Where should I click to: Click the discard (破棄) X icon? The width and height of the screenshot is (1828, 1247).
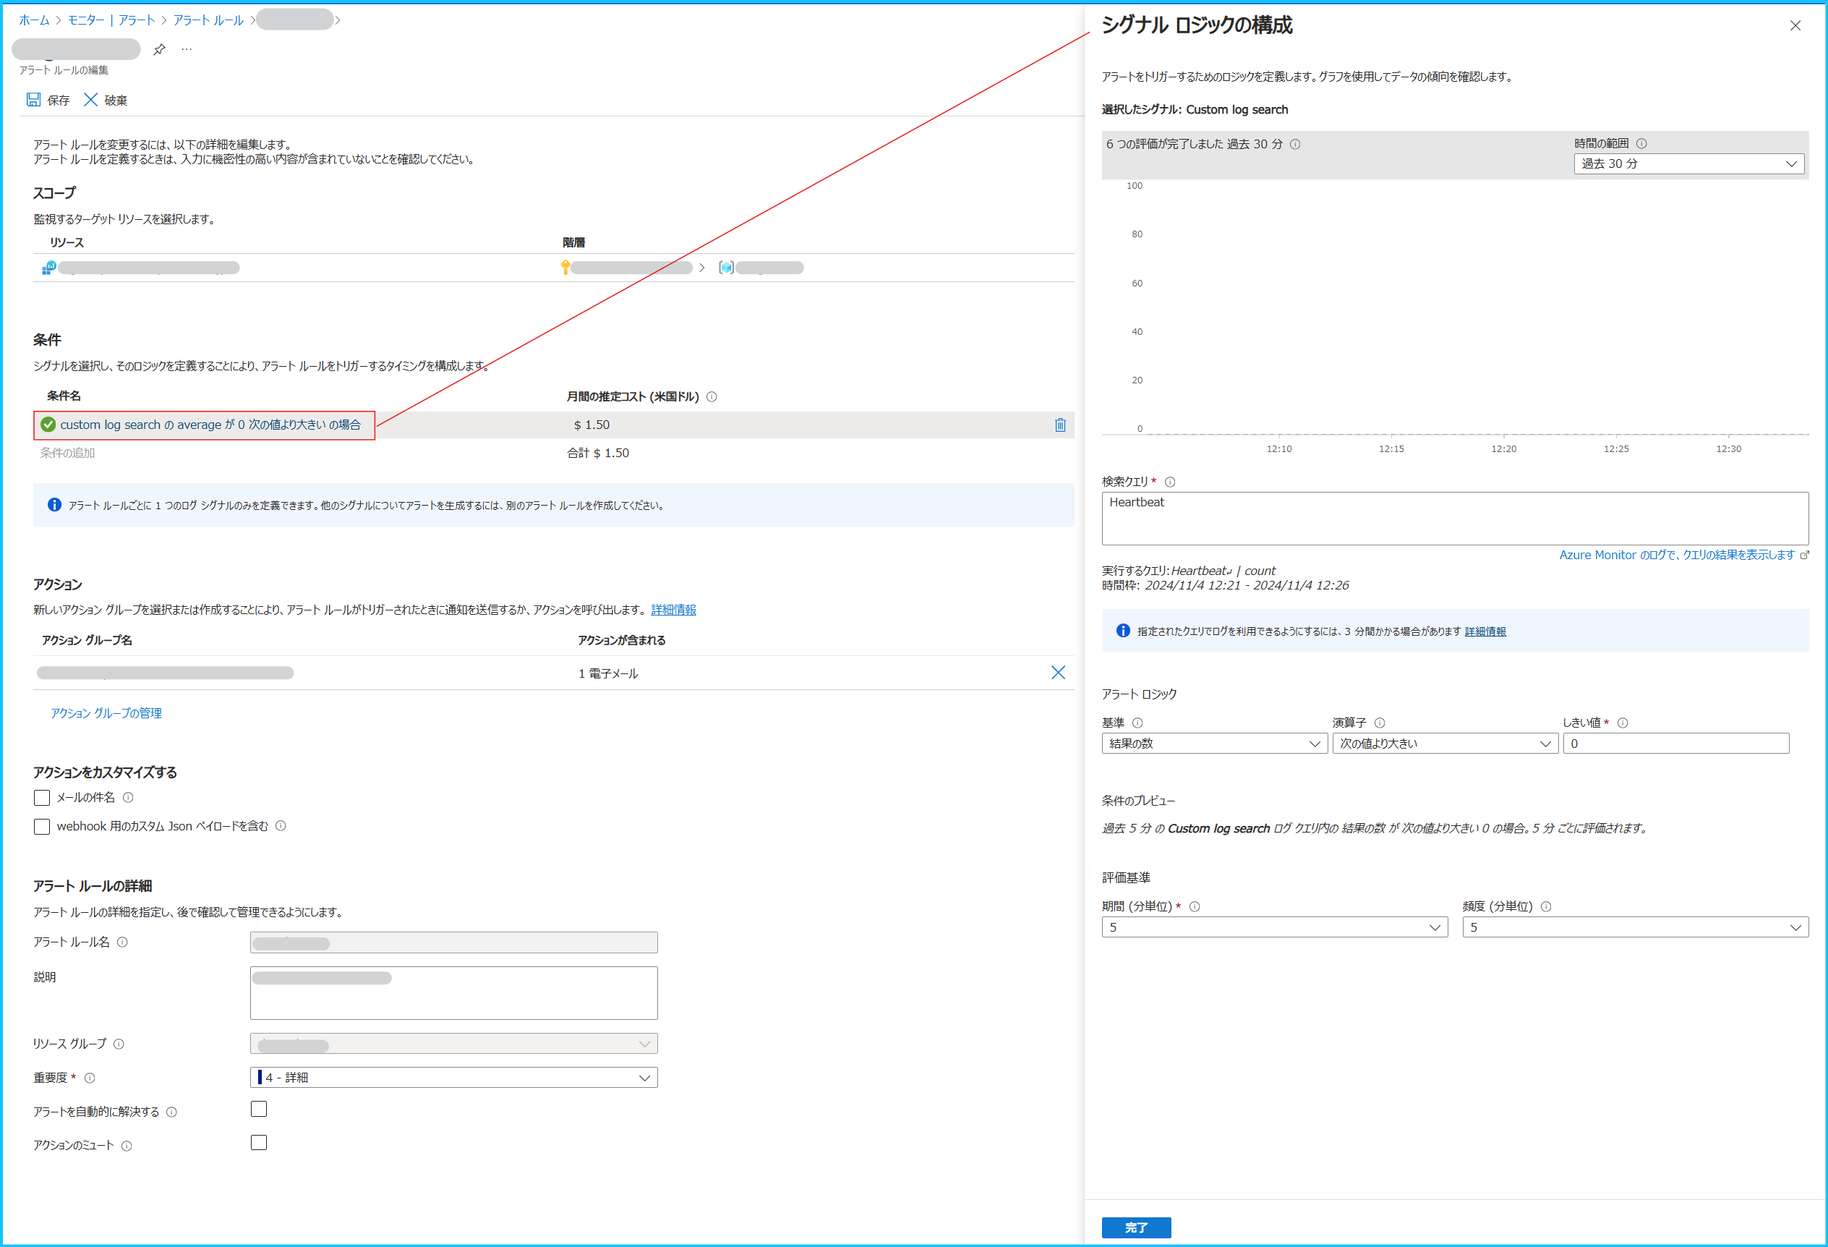90,100
